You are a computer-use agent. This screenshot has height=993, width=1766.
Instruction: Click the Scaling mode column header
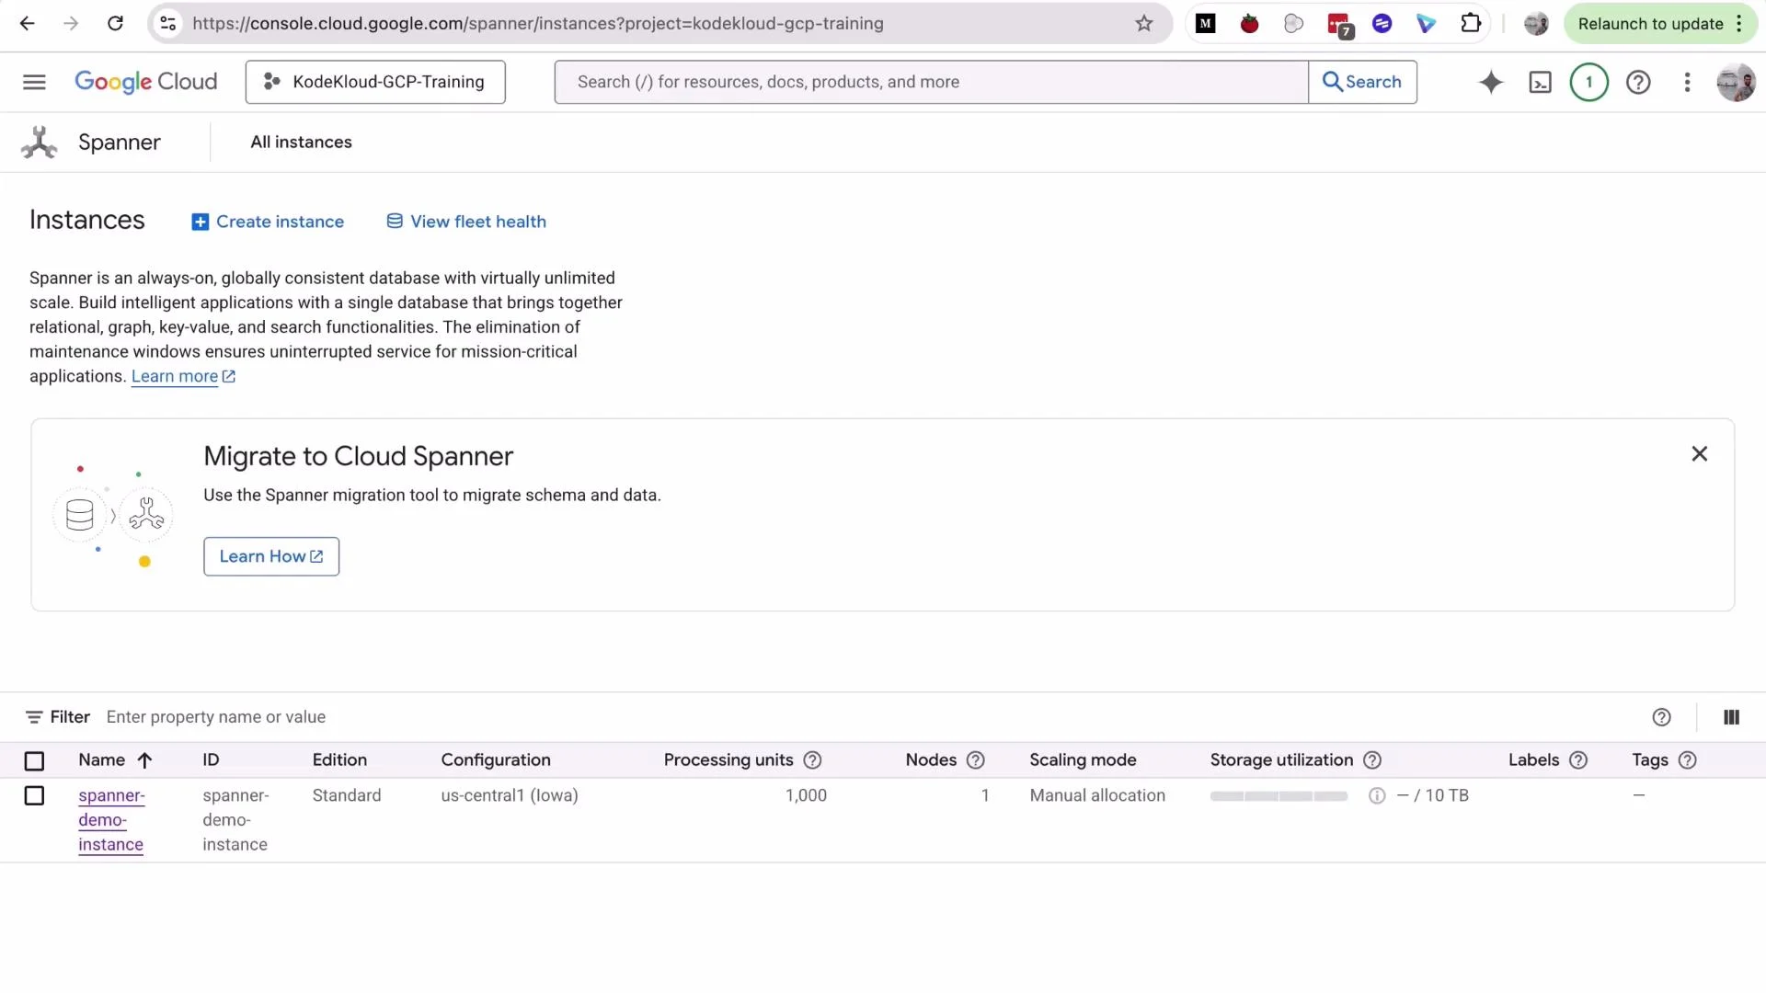1083,760
